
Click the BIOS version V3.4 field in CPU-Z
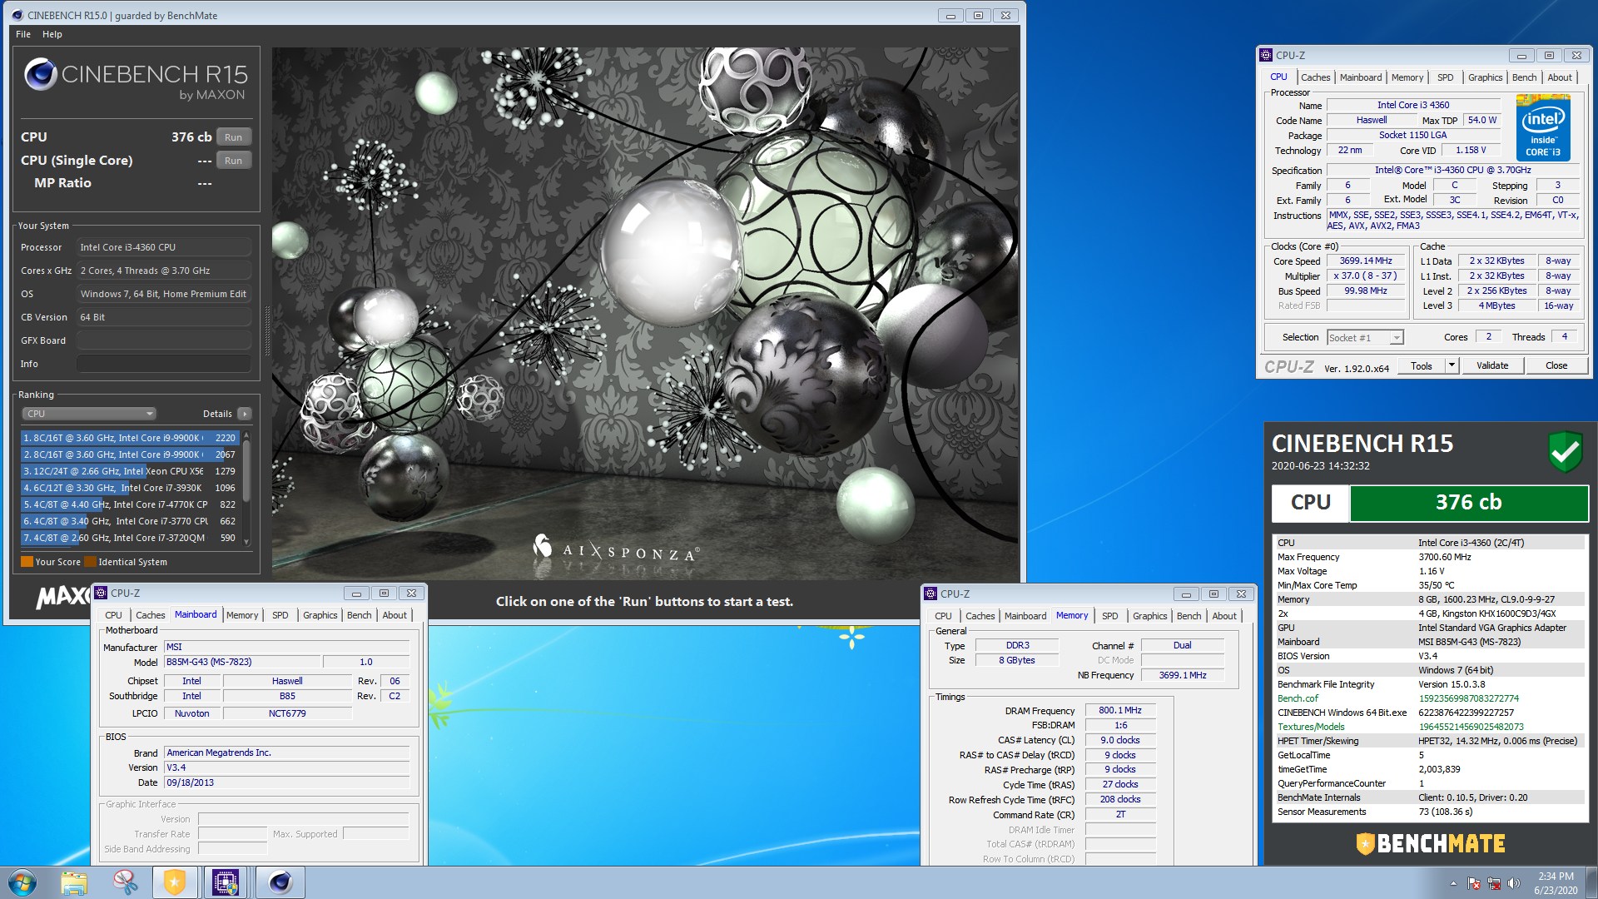(x=286, y=767)
